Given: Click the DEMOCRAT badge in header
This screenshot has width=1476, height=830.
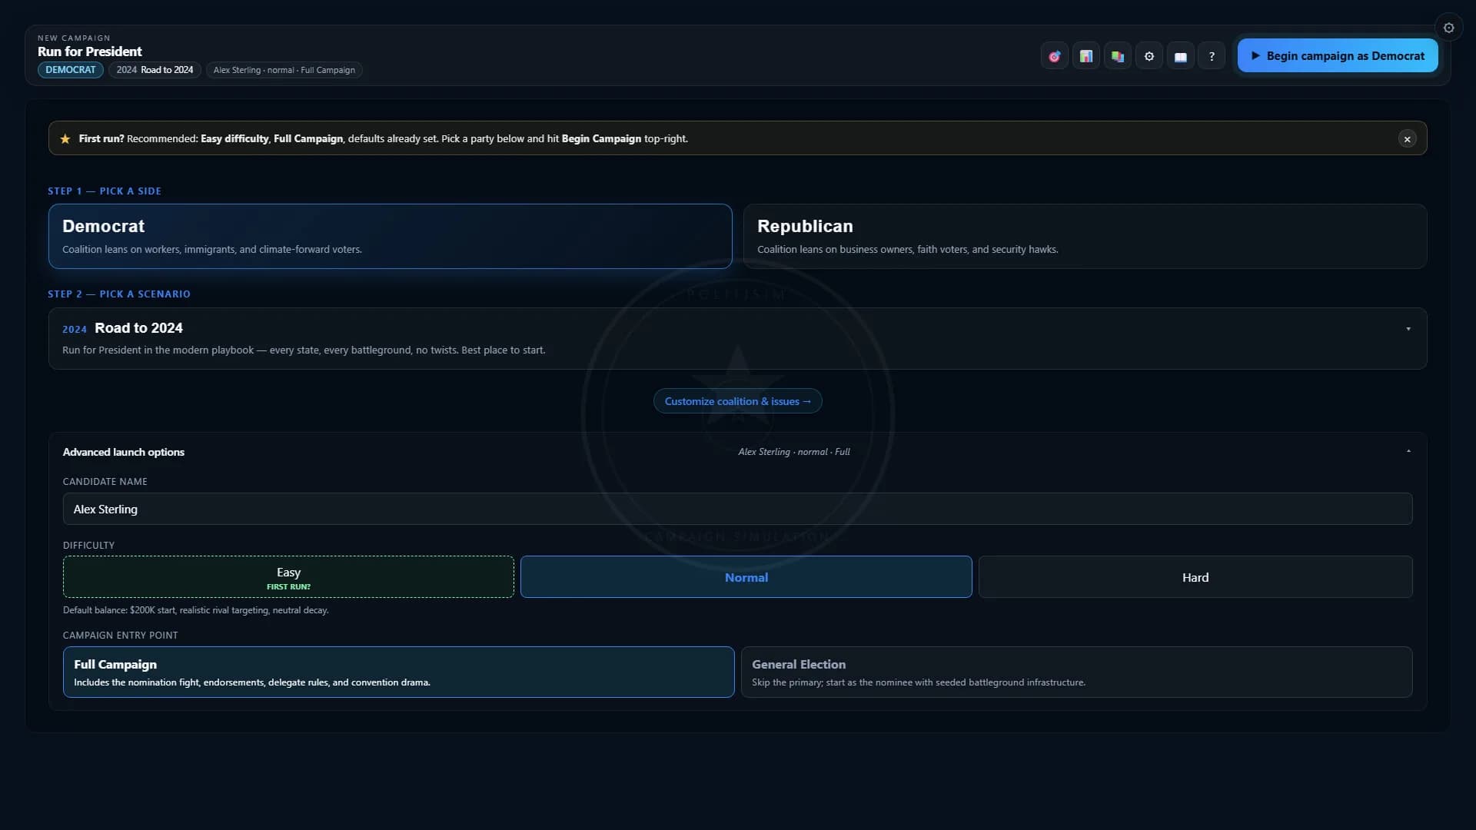Looking at the screenshot, I should (x=71, y=70).
